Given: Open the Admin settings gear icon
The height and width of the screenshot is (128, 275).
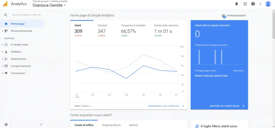Looking at the screenshot, I should [6, 125].
